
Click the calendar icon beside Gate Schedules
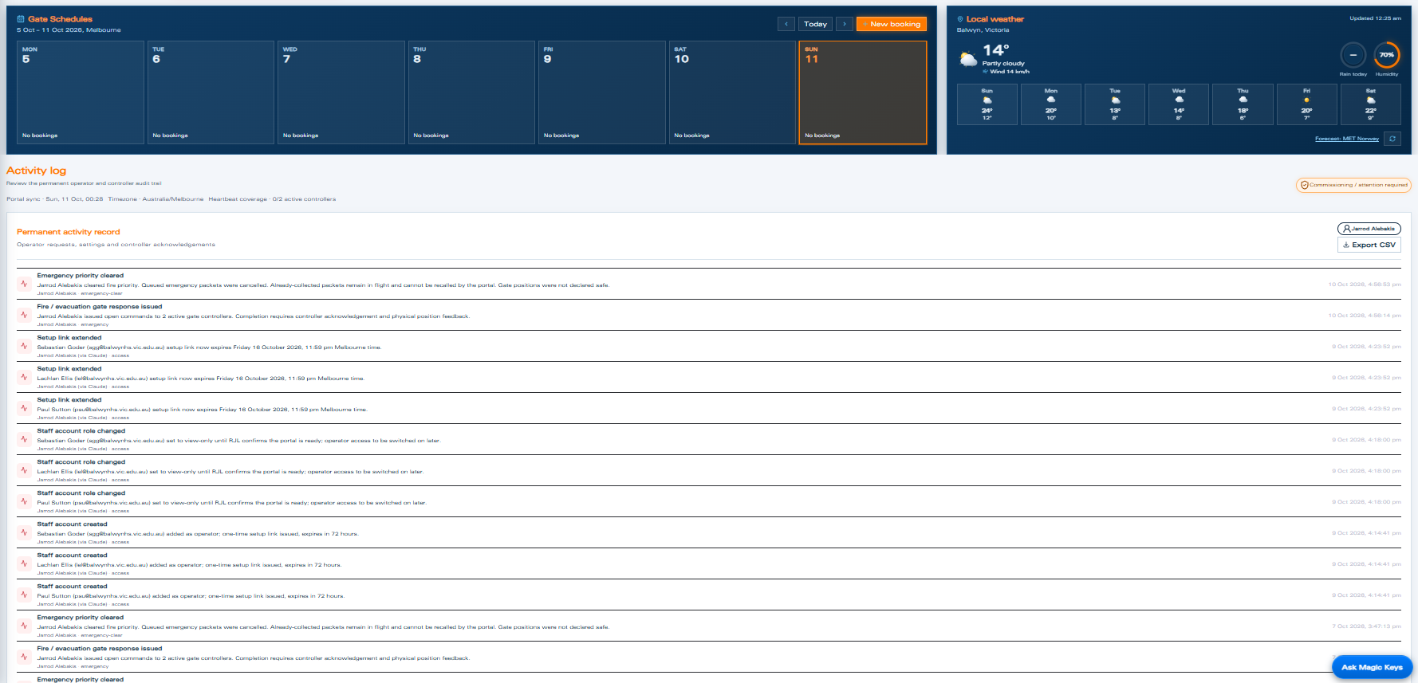coord(21,19)
